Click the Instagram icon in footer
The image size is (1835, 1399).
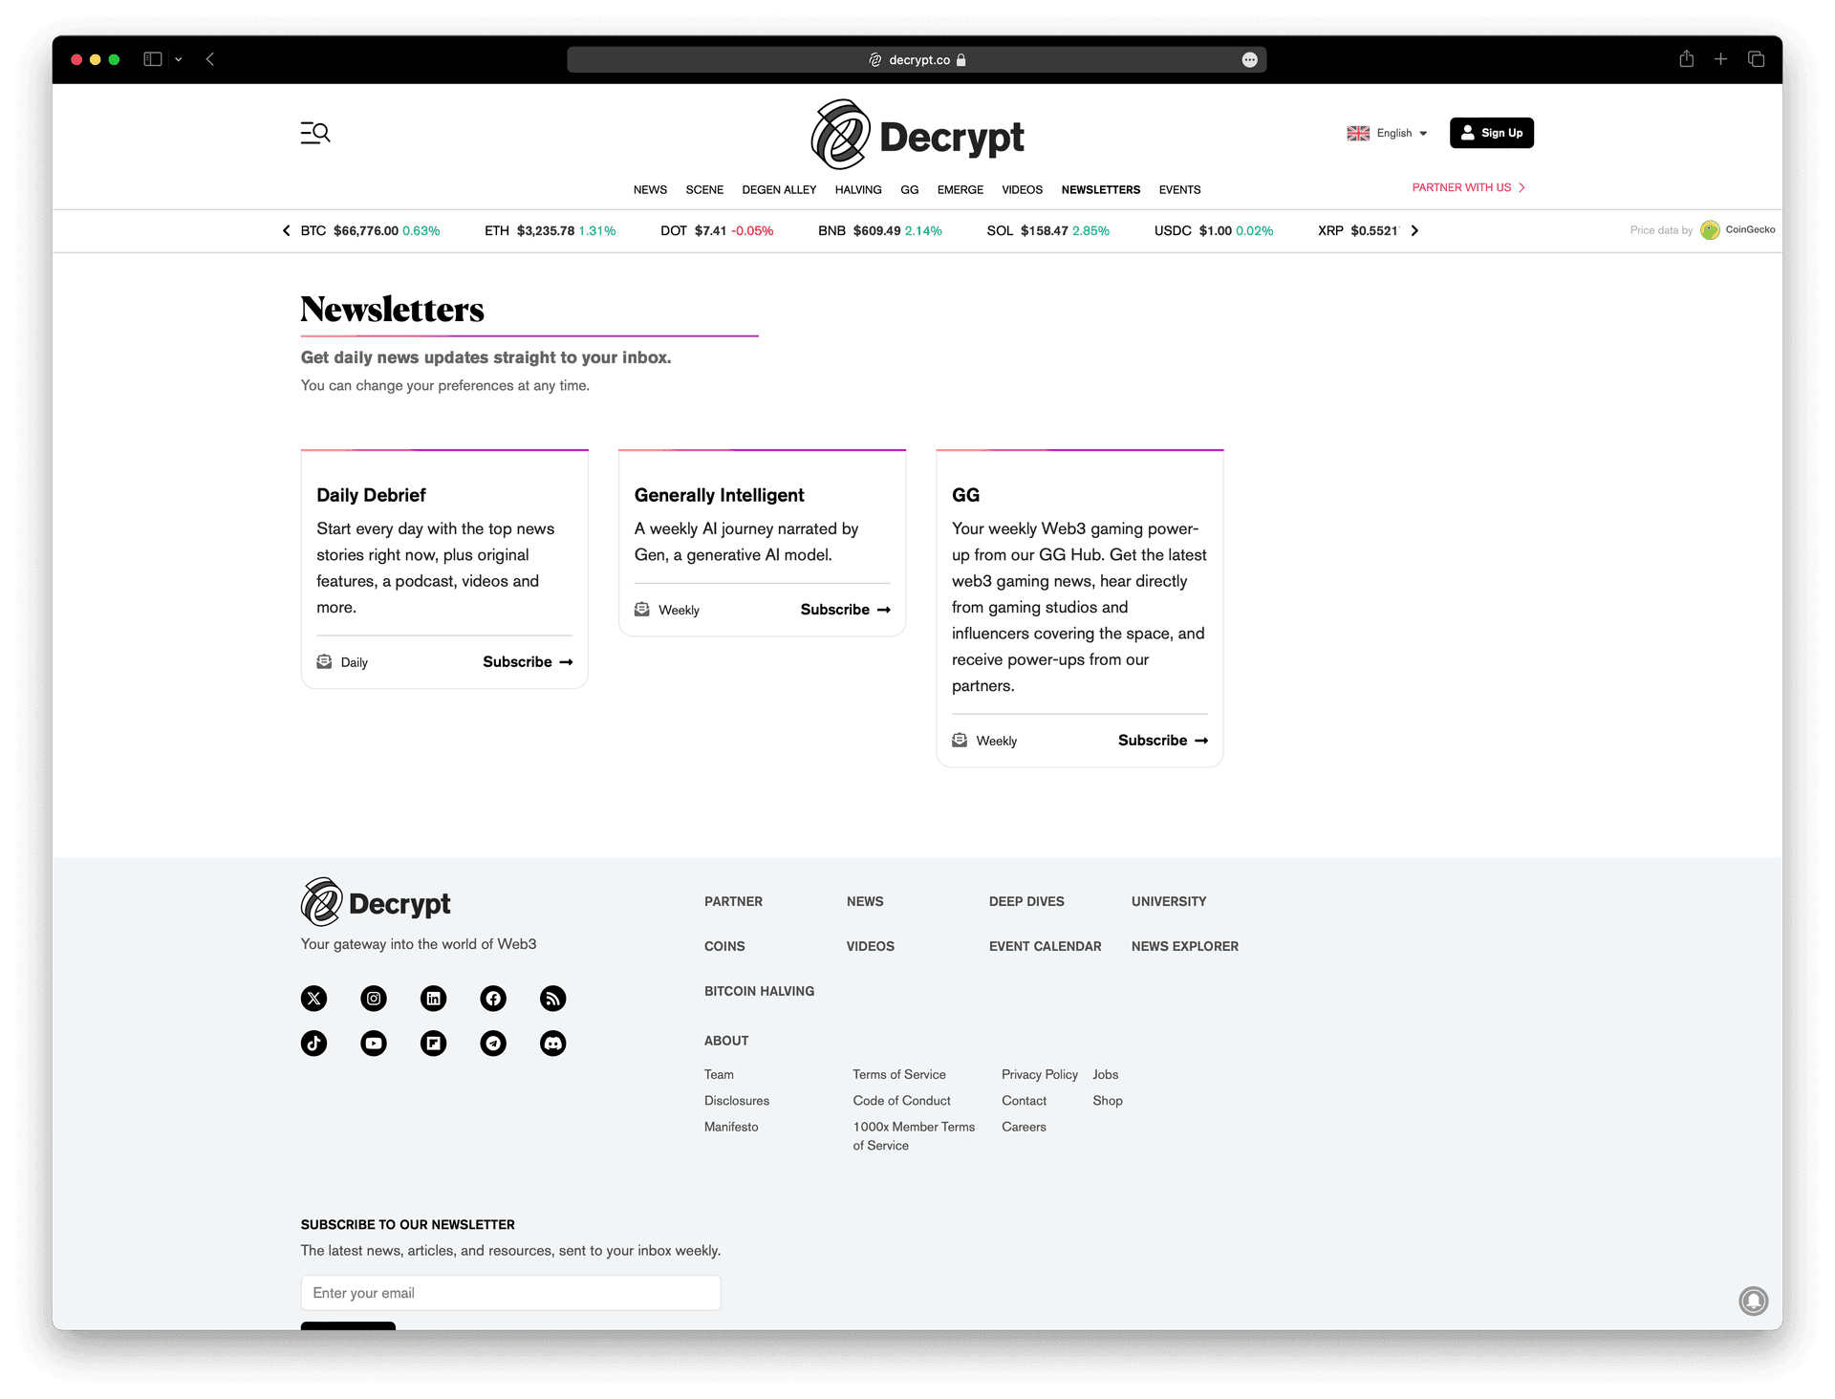[x=374, y=999]
